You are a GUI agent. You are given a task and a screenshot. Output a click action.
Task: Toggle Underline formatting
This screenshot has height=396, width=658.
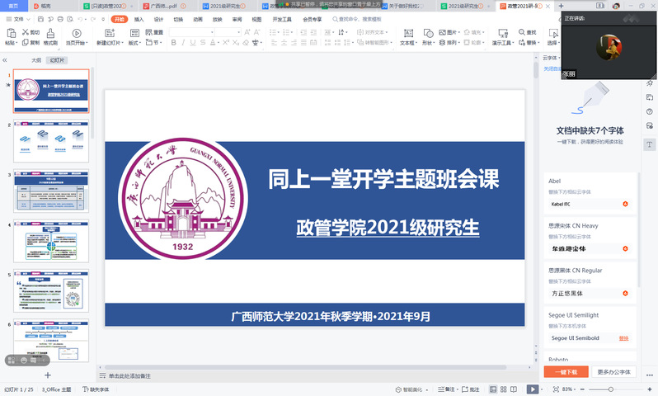pyautogui.click(x=193, y=42)
